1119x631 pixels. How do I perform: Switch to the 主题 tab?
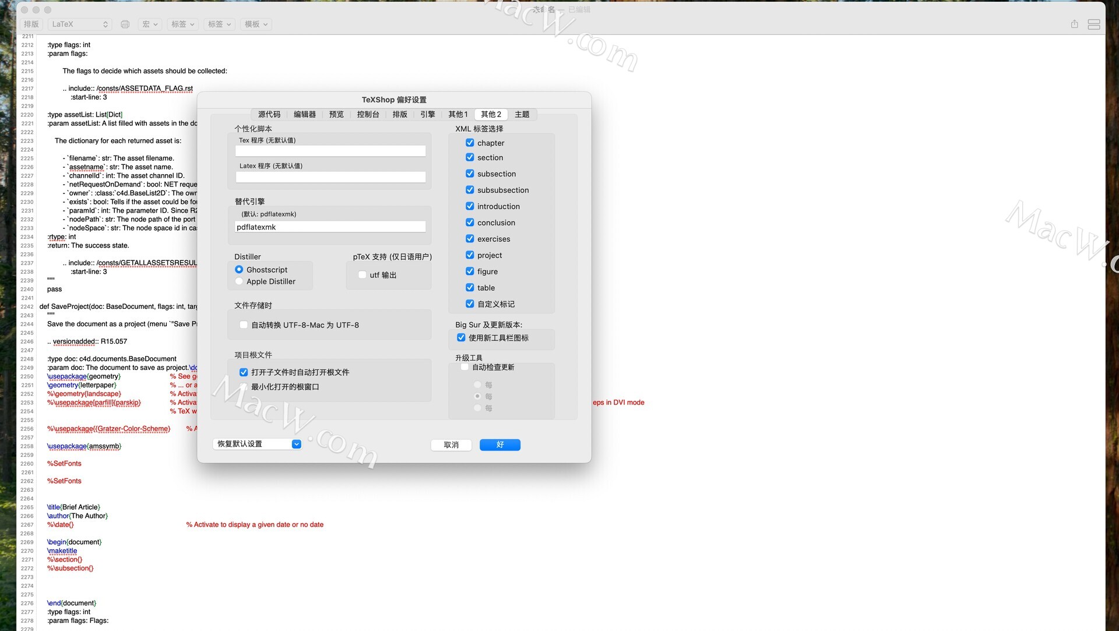pos(522,114)
